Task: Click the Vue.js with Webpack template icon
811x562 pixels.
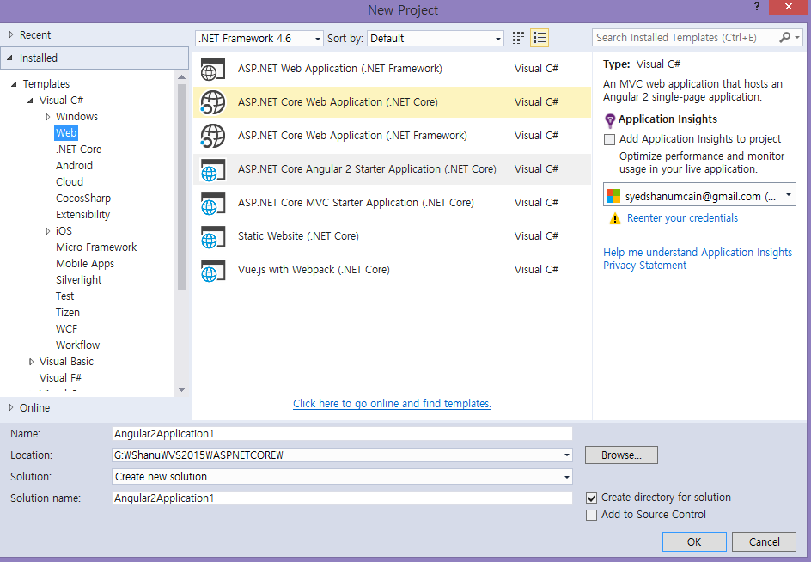Action: pos(212,270)
